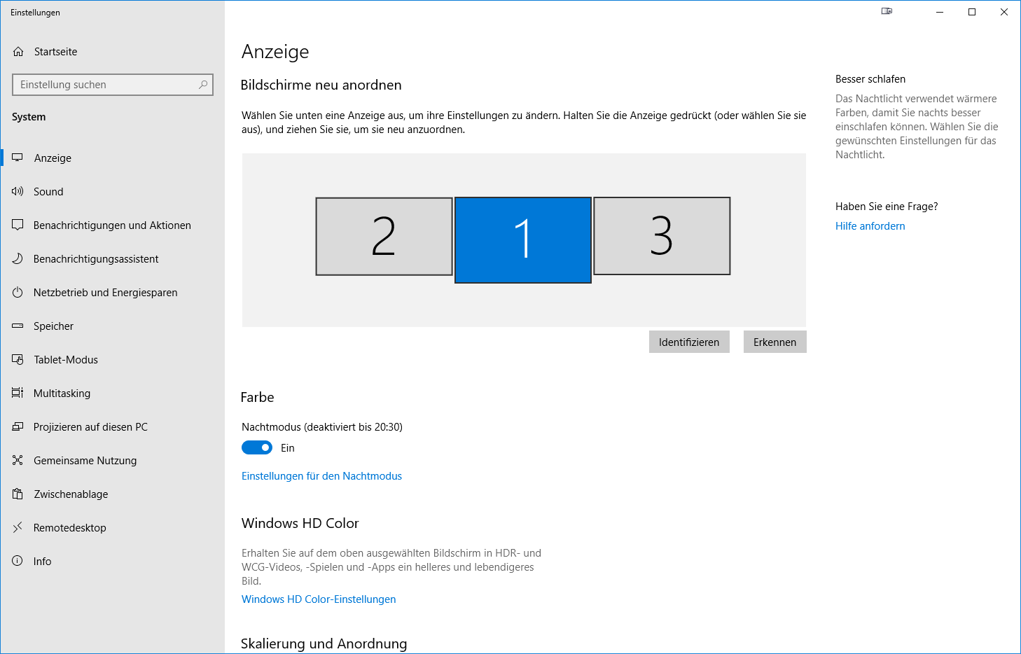Open Remotedesktop settings
This screenshot has height=654, width=1021.
tap(69, 527)
